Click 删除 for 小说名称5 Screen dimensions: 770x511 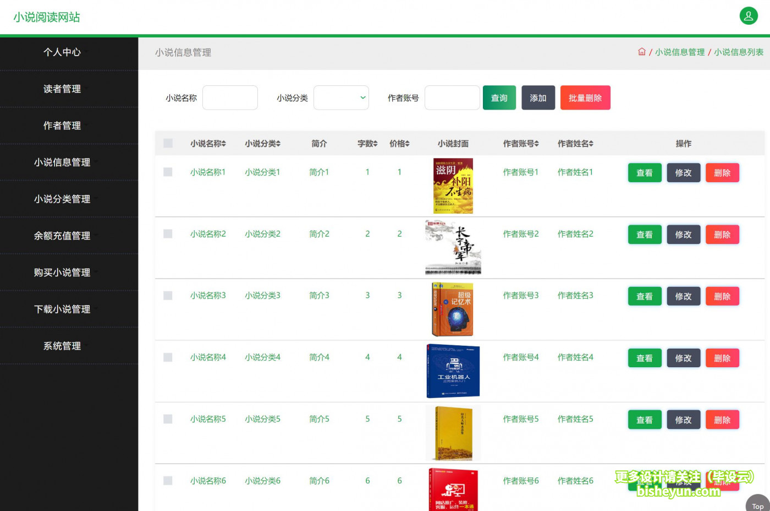click(x=722, y=419)
